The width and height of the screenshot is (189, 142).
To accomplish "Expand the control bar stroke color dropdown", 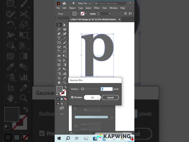I will point(86,14).
